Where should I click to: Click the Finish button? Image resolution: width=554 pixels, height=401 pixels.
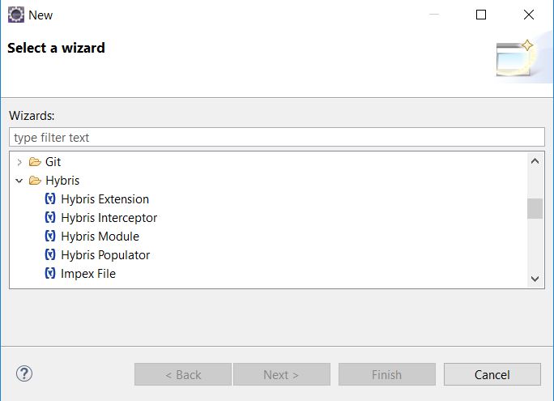click(387, 374)
